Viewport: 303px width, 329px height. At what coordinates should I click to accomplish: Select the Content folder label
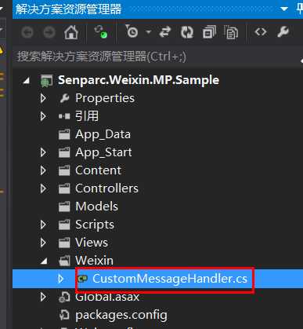pos(99,170)
